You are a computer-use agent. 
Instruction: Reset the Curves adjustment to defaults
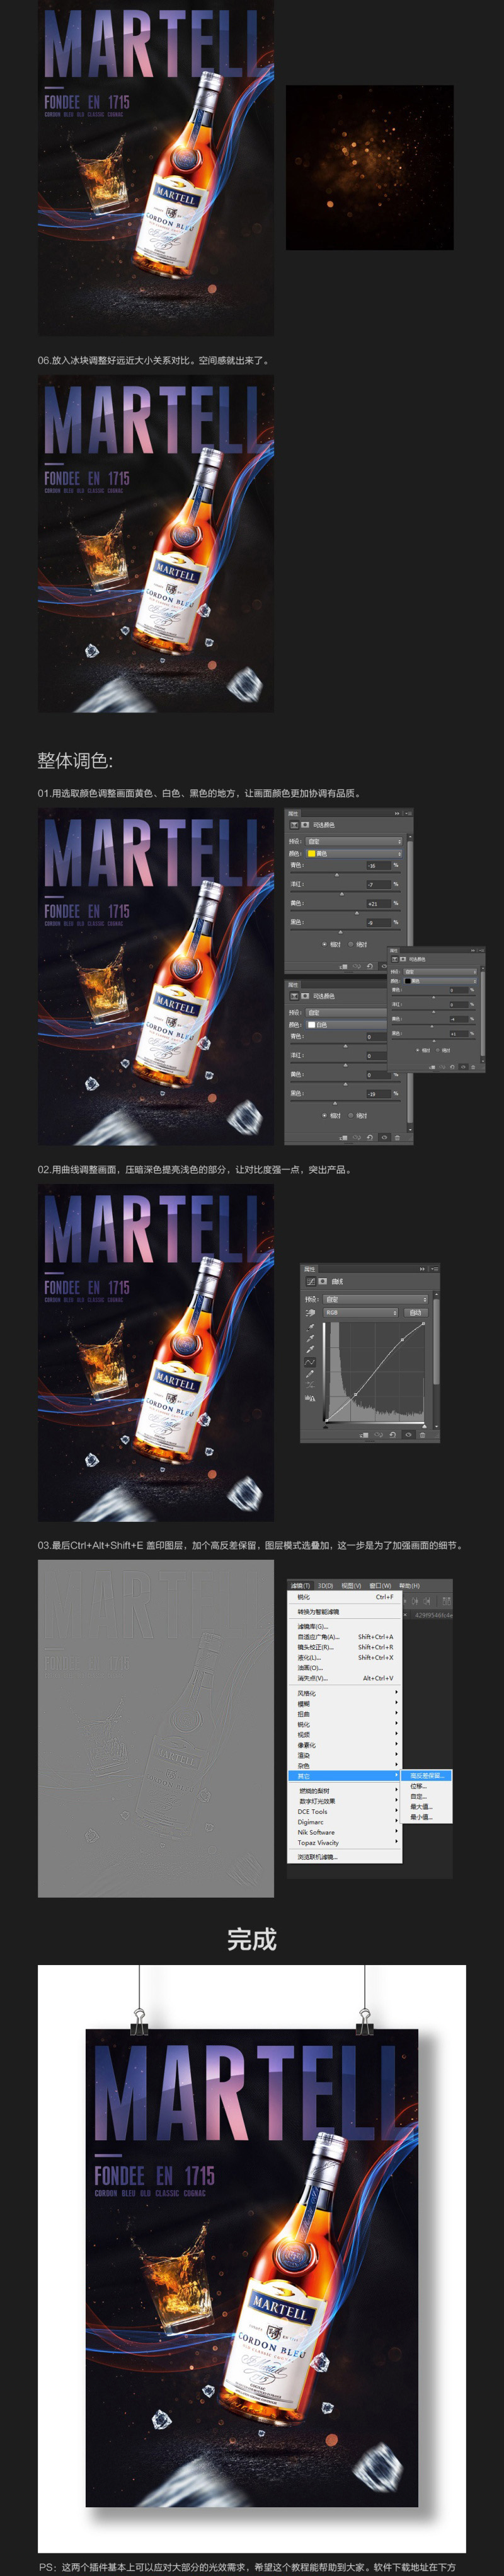tap(392, 1434)
